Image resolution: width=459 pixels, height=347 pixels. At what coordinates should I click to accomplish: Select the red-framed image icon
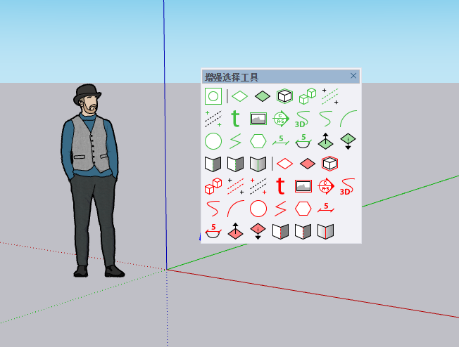pos(303,186)
